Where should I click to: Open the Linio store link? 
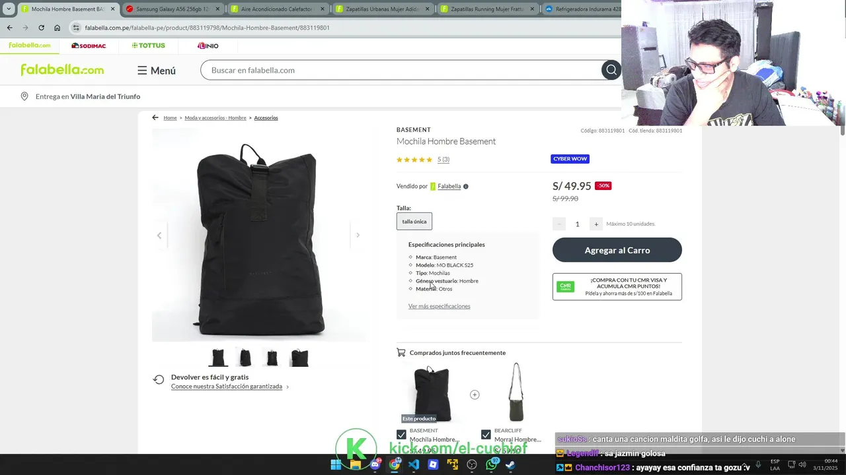pos(208,46)
